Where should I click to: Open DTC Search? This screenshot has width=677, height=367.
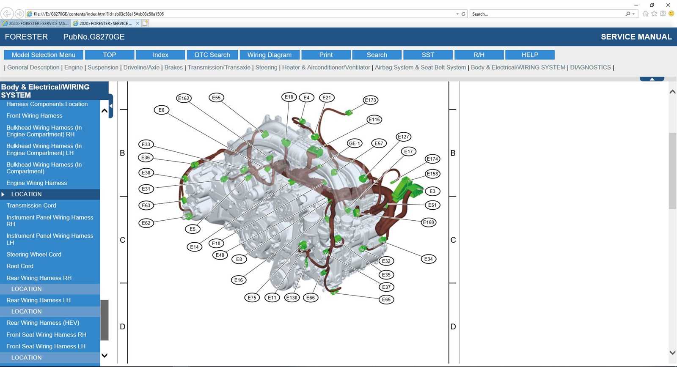point(212,55)
